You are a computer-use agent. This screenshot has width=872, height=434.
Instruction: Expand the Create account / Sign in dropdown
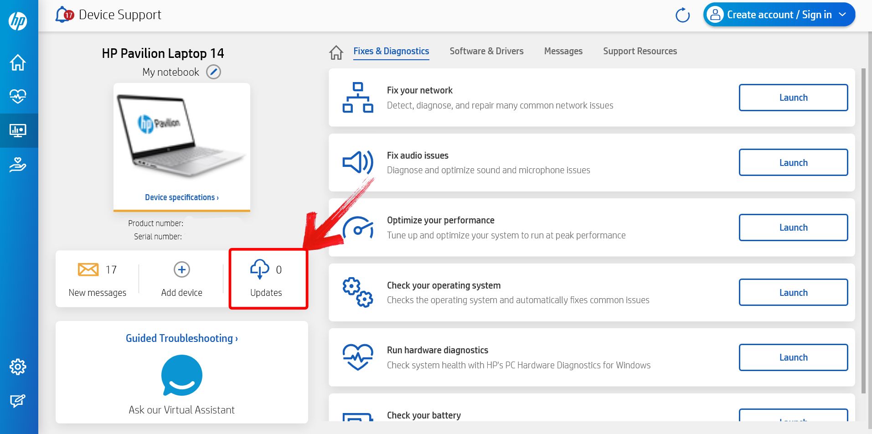pos(842,15)
